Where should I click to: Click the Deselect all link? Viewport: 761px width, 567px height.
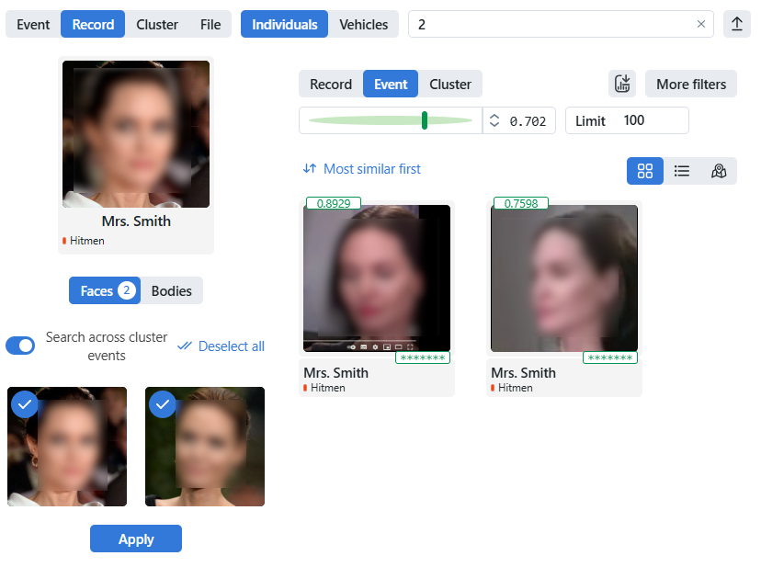point(221,346)
